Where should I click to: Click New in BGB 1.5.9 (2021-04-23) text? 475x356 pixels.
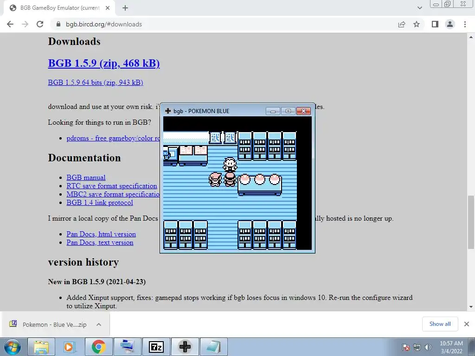(x=96, y=282)
